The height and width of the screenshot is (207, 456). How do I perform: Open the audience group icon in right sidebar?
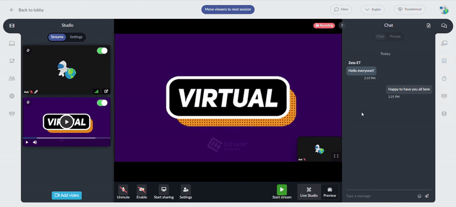(444, 96)
